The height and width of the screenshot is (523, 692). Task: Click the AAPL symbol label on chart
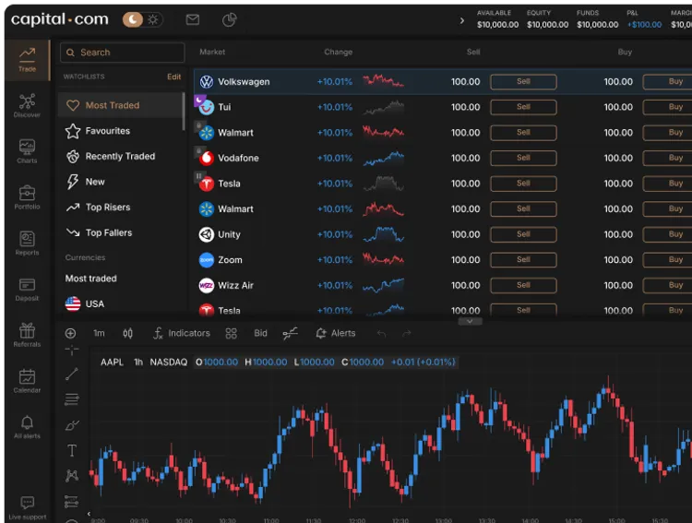112,363
